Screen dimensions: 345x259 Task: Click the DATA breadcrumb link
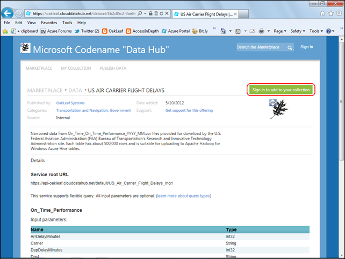(75, 90)
